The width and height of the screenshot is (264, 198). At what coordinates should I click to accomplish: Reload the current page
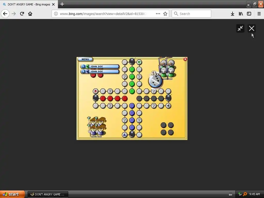[x=22, y=14]
